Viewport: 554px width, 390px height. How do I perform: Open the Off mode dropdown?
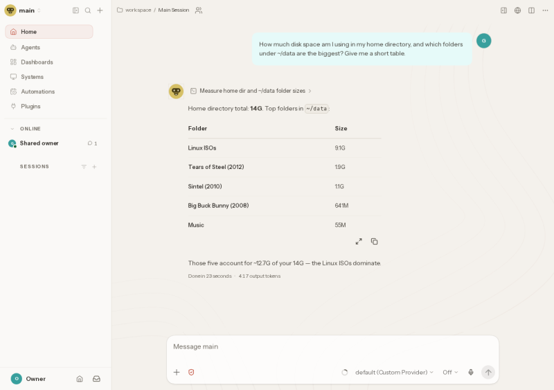(x=450, y=372)
